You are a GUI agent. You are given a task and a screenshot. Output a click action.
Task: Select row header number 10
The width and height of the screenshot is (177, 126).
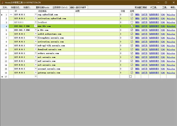click(x=6, y=49)
